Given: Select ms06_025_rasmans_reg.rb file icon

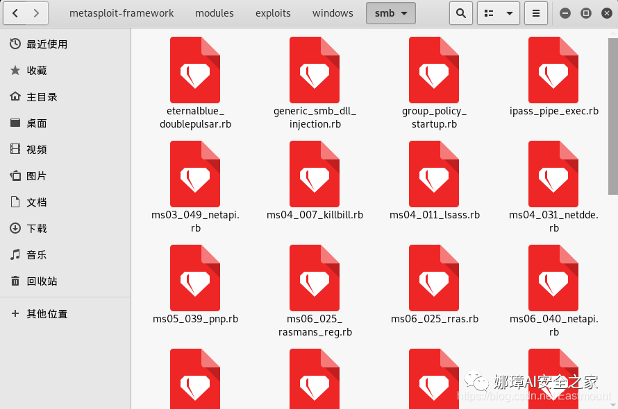Looking at the screenshot, I should click(315, 278).
